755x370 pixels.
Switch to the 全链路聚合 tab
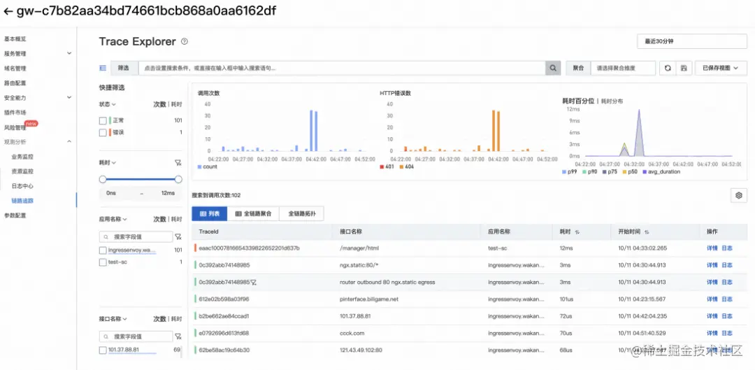coord(253,213)
